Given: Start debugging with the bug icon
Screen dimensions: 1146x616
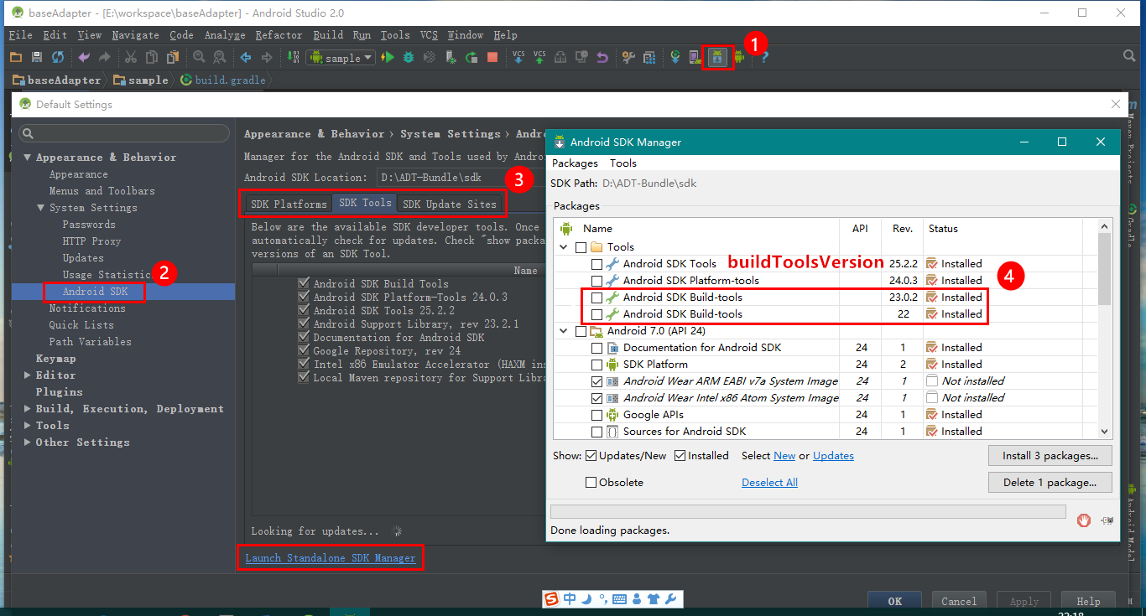Looking at the screenshot, I should point(409,57).
